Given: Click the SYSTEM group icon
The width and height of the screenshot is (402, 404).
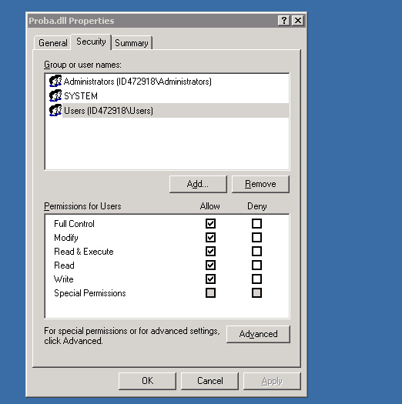Looking at the screenshot, I should pos(55,96).
